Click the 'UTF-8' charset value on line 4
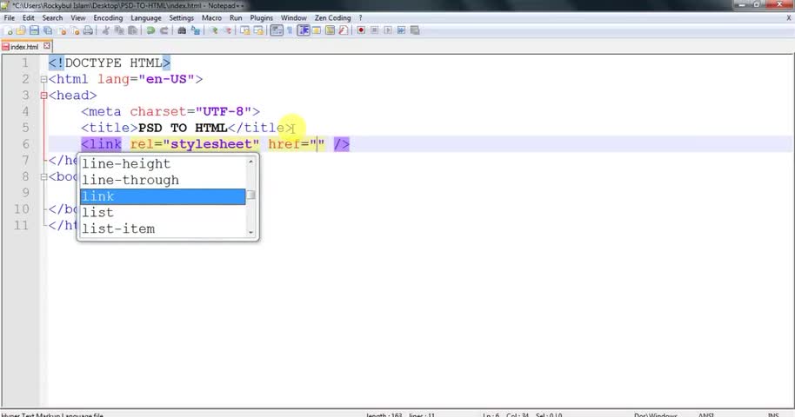 (x=223, y=112)
